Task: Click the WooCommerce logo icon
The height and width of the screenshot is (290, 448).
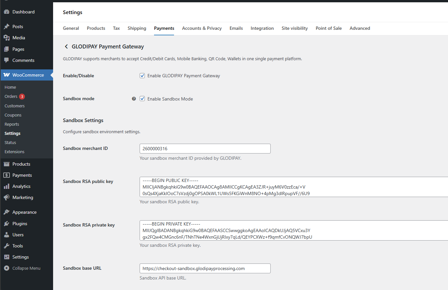Action: pos(7,75)
